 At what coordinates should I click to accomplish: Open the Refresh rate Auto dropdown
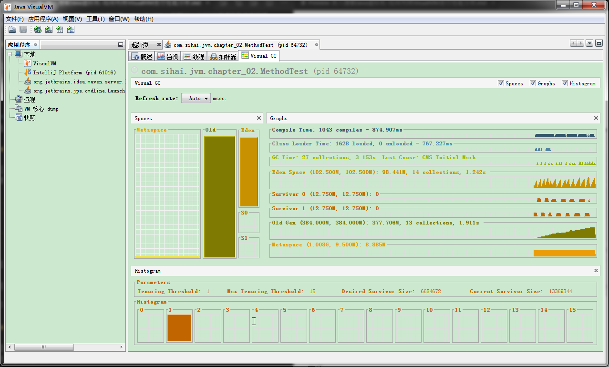point(196,98)
